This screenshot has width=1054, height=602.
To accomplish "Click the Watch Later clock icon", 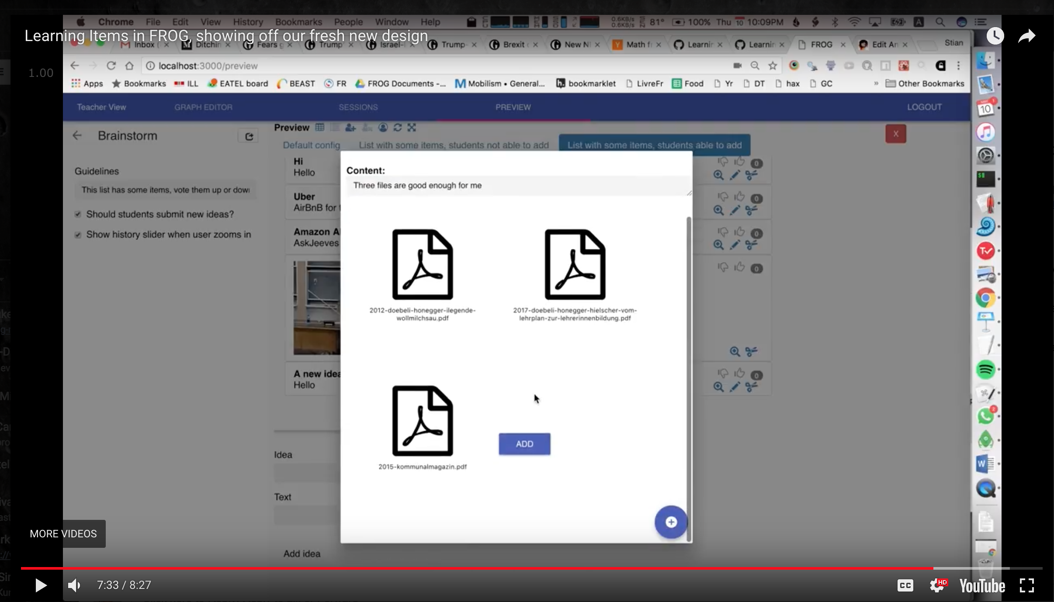I will click(x=995, y=36).
